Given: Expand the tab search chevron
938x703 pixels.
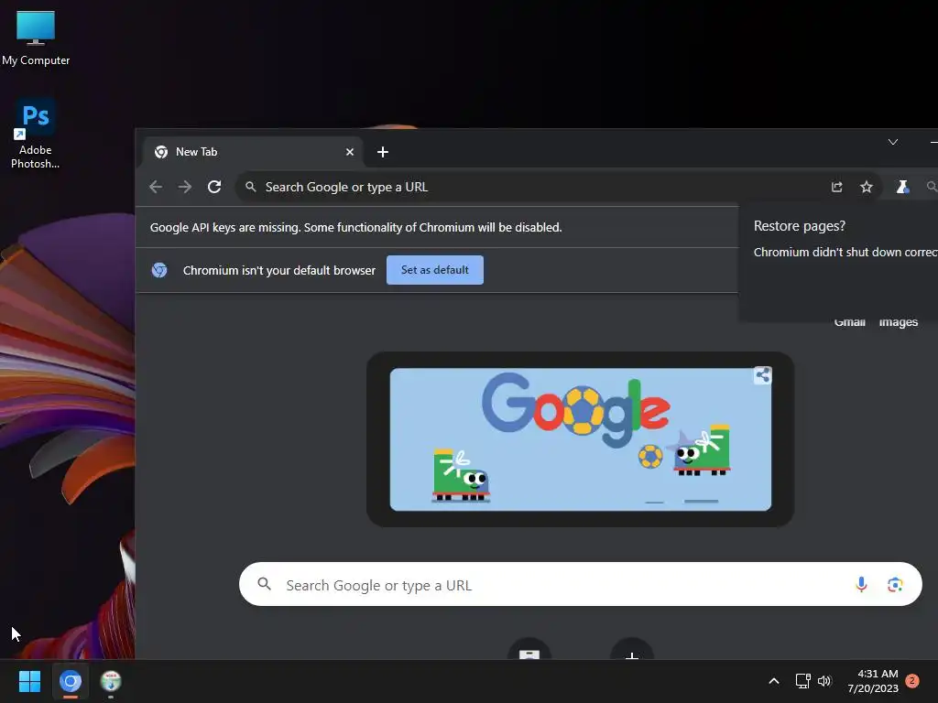Looking at the screenshot, I should pyautogui.click(x=892, y=142).
